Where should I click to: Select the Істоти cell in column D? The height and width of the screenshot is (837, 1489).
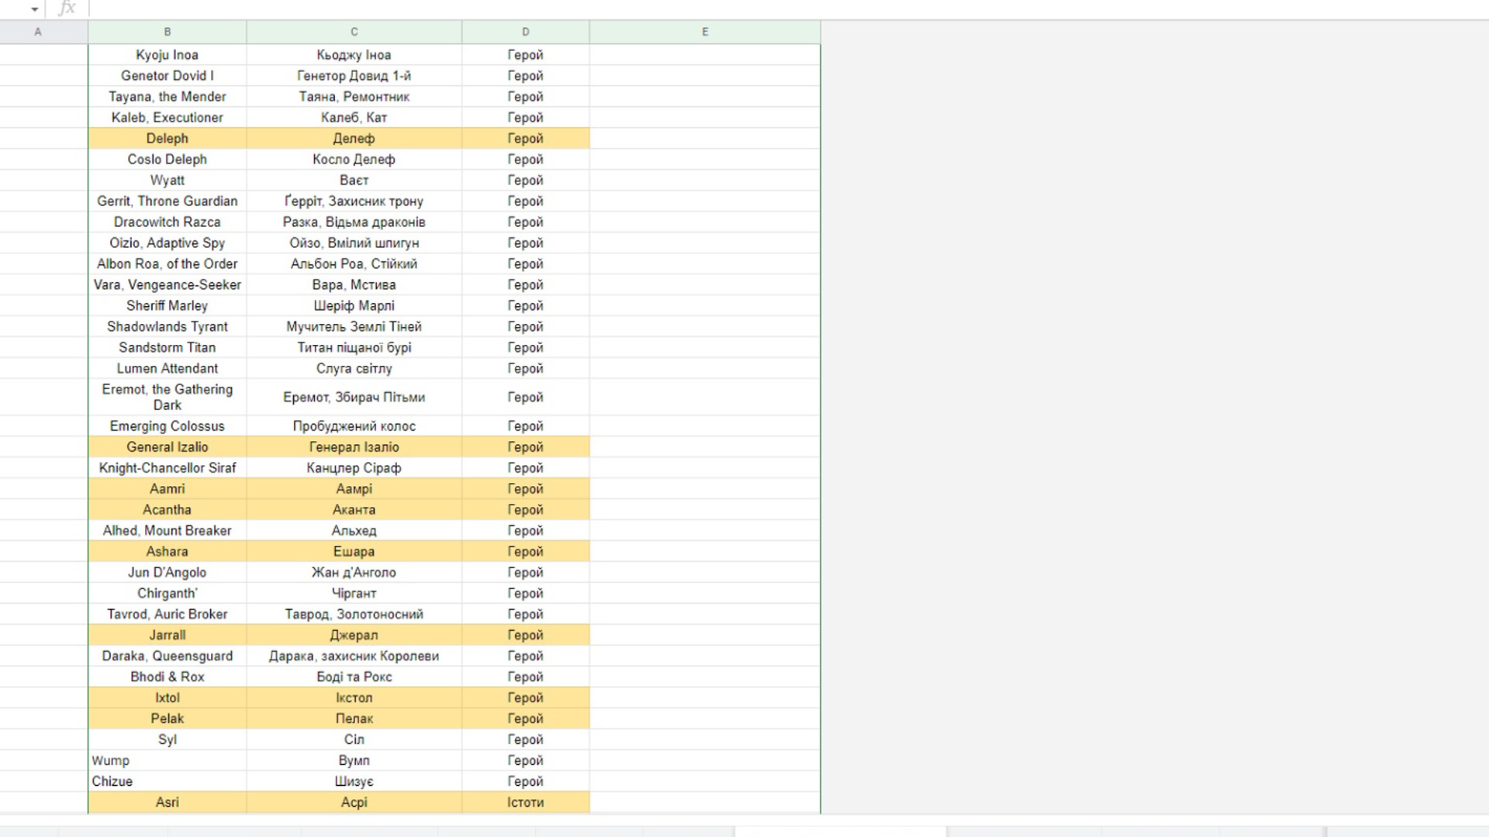525,803
